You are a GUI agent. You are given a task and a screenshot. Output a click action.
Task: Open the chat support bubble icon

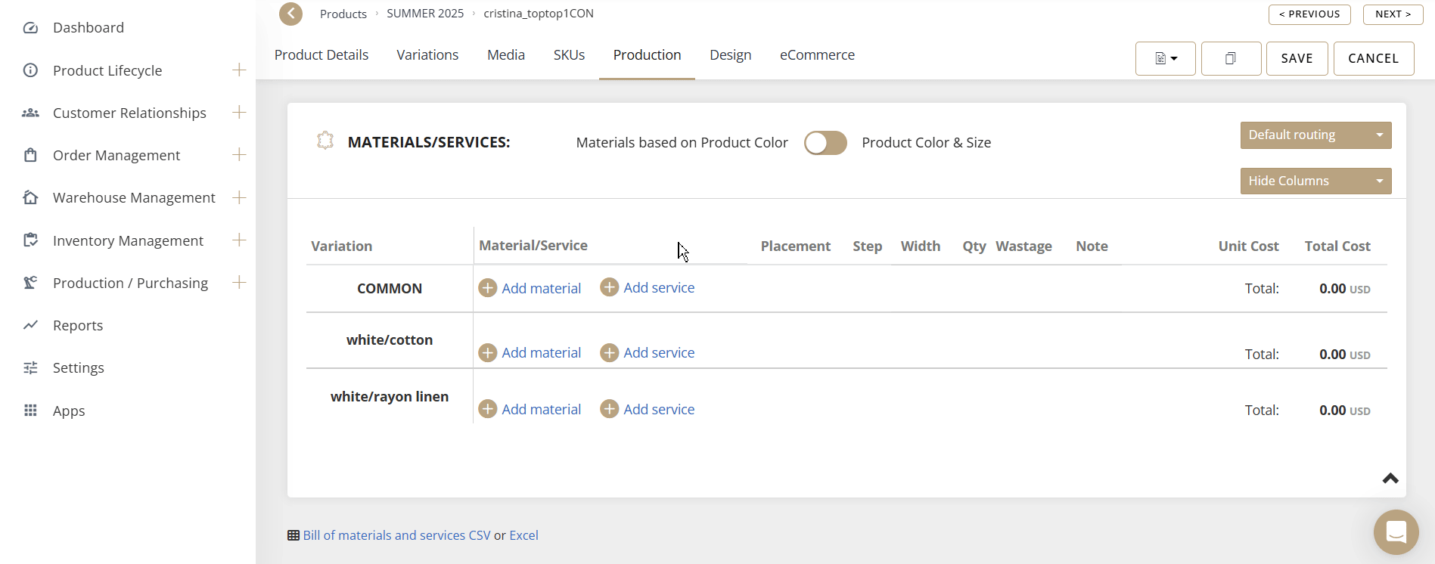pyautogui.click(x=1396, y=532)
